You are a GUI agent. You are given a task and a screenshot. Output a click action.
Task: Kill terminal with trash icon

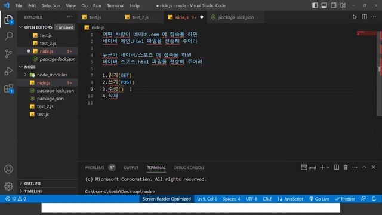pyautogui.click(x=345, y=167)
